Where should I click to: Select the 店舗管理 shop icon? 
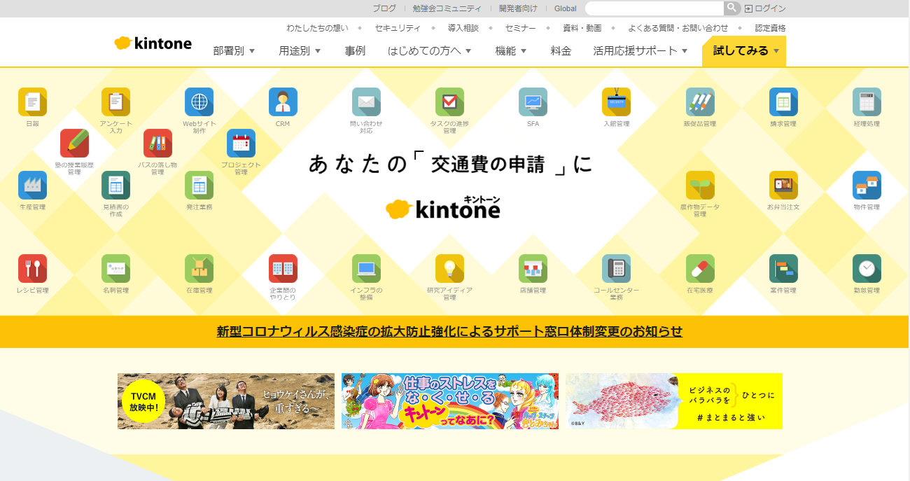(533, 268)
